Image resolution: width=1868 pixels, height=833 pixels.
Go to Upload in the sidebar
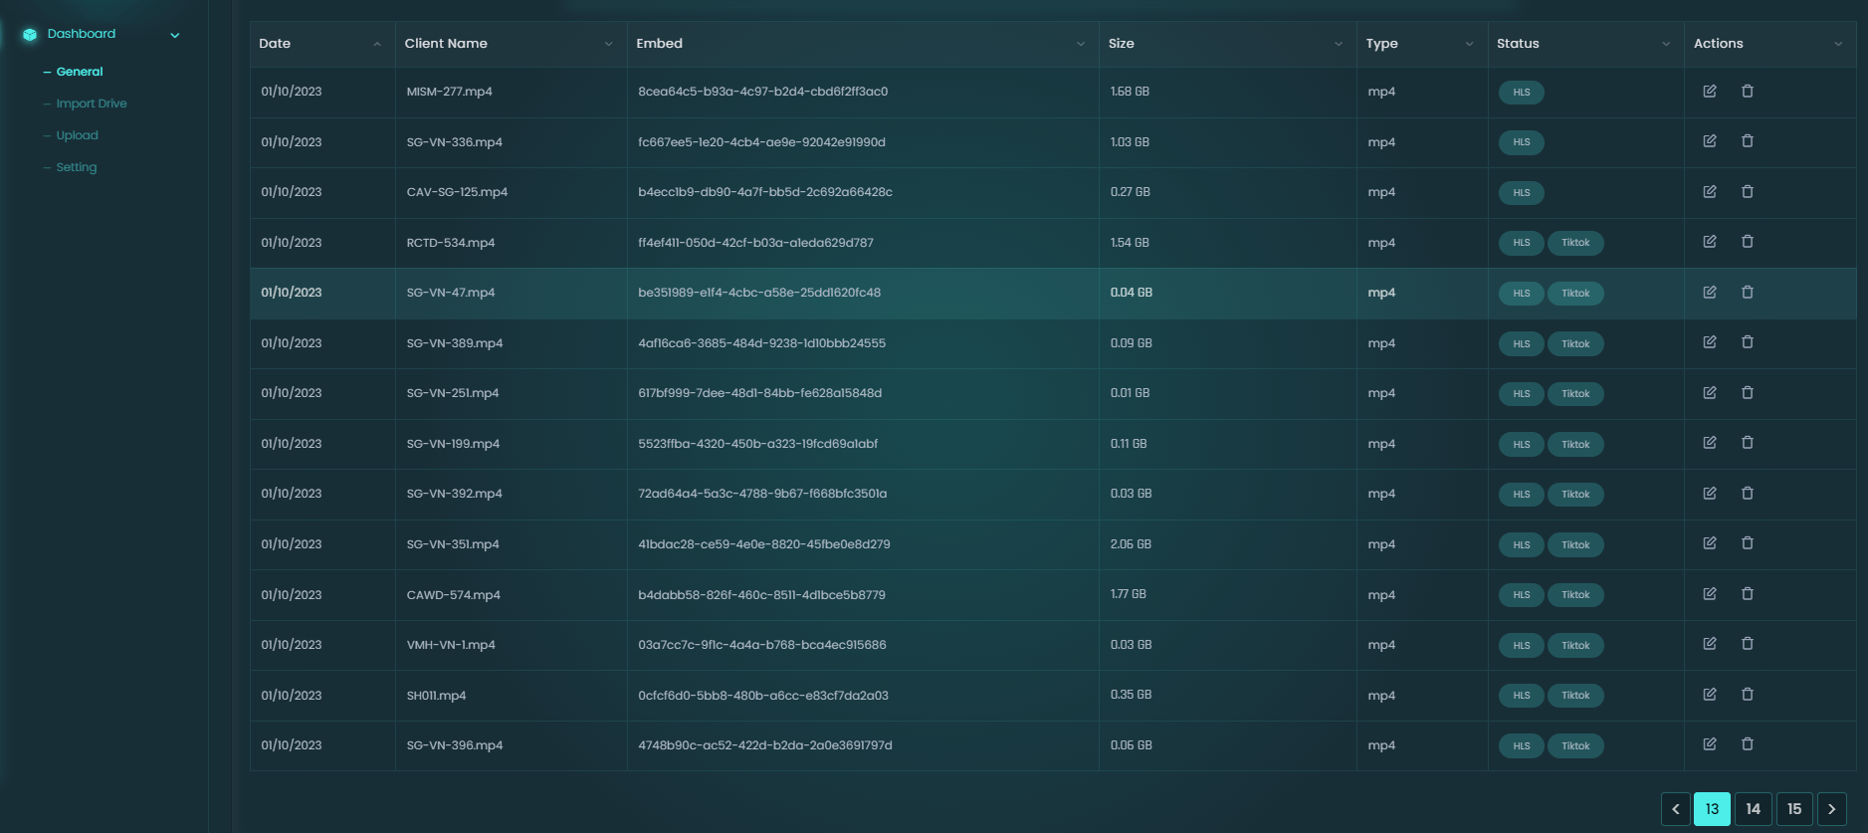[77, 135]
